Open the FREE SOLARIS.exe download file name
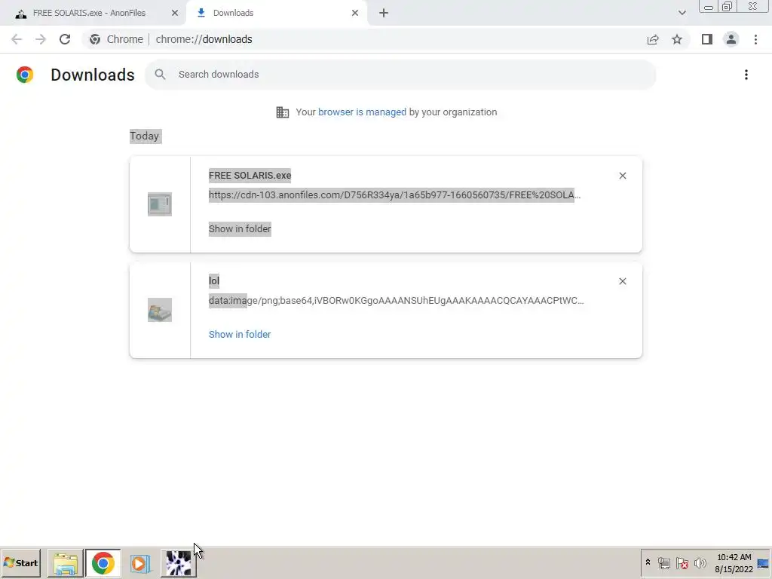The height and width of the screenshot is (579, 772). coord(250,175)
